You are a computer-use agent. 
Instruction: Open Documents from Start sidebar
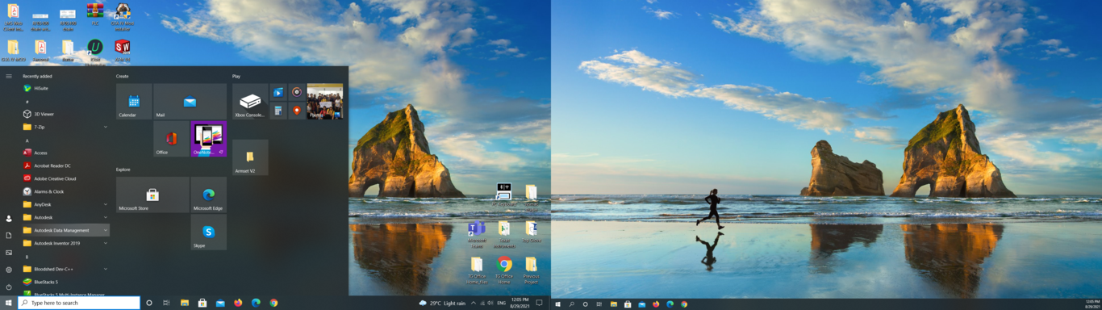click(x=9, y=236)
